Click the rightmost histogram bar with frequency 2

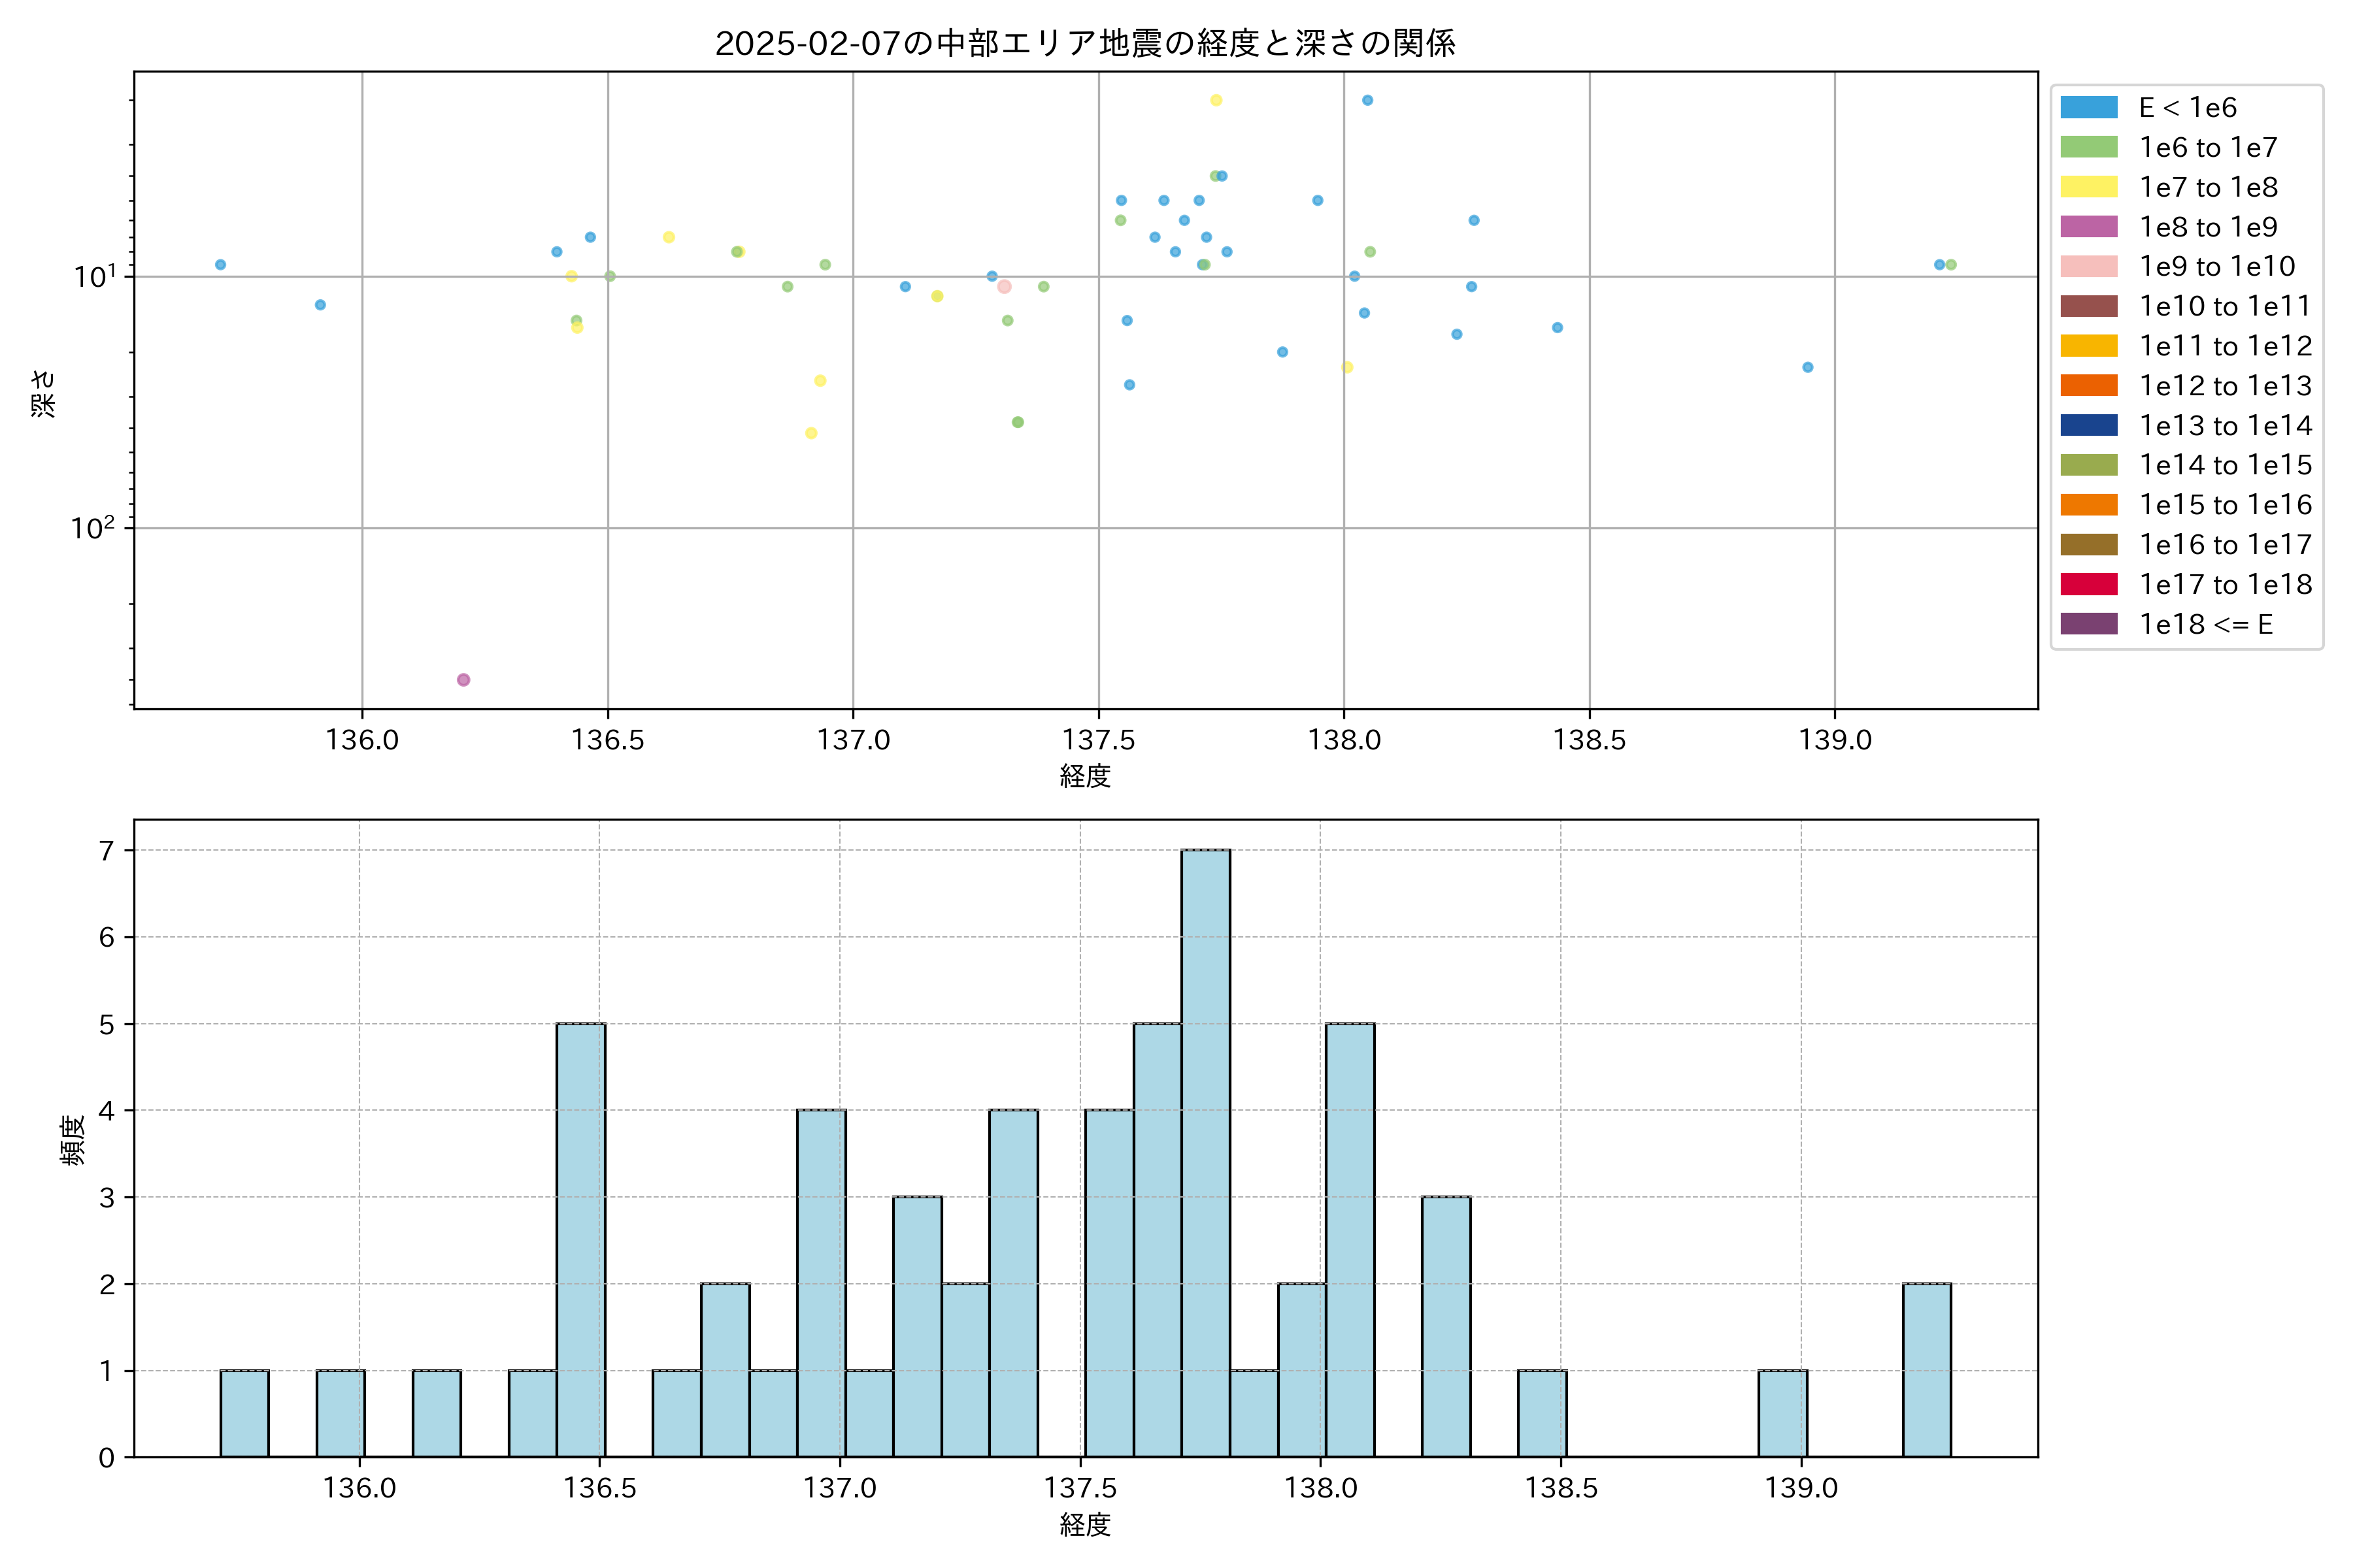1927,1370
